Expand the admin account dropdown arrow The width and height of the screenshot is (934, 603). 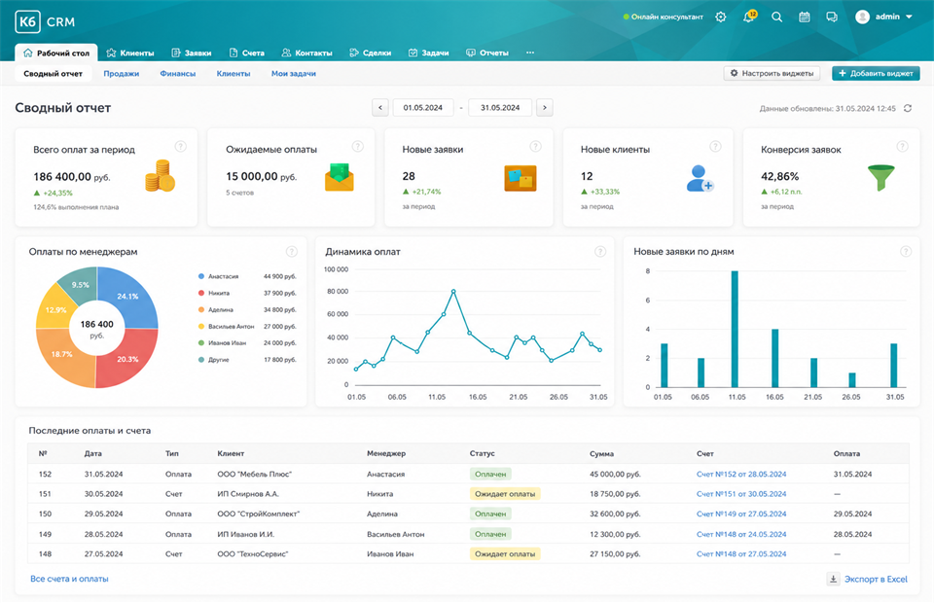[x=909, y=17]
